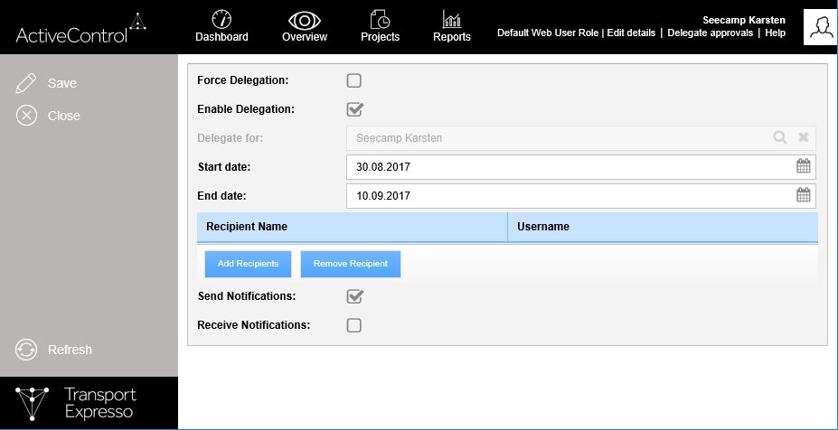
Task: Uncheck the Enable Delegation checkbox
Action: click(x=355, y=109)
